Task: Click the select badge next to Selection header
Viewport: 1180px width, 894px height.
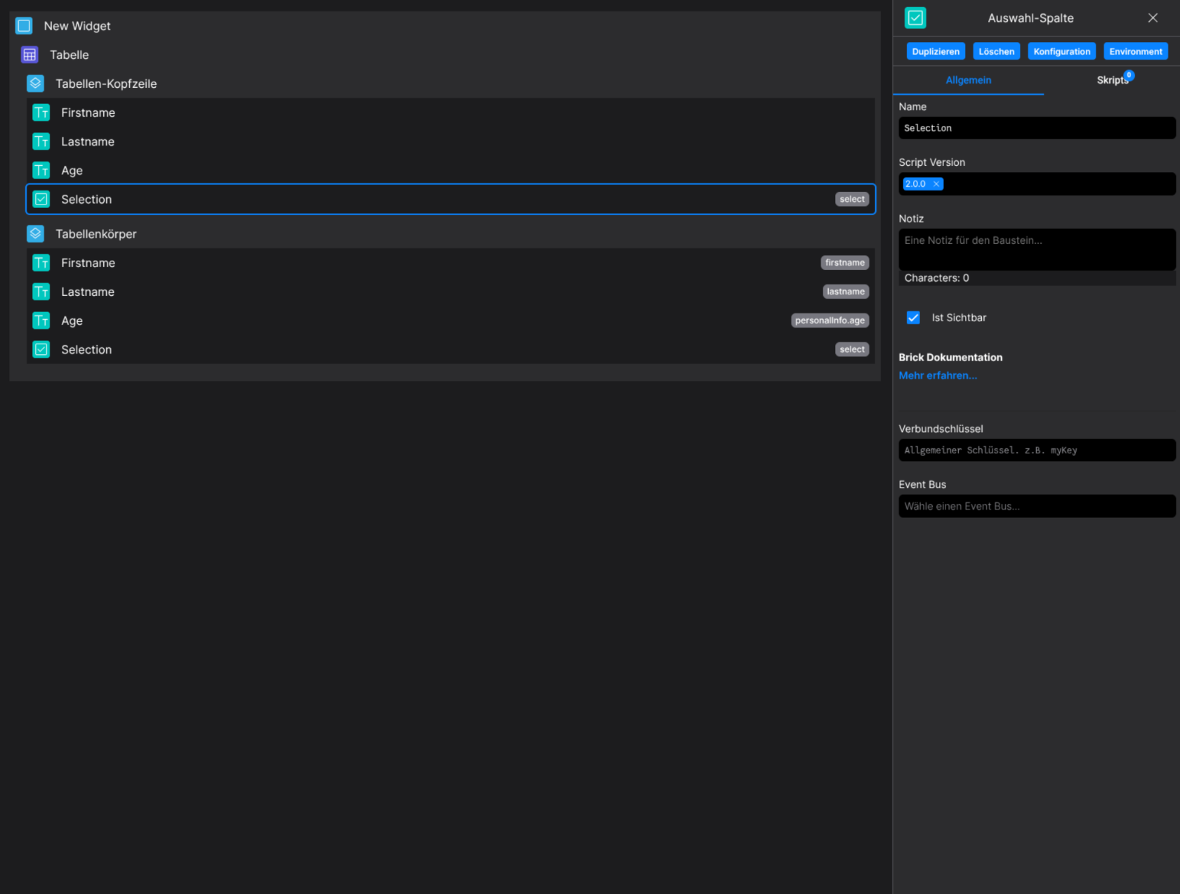Action: click(851, 199)
